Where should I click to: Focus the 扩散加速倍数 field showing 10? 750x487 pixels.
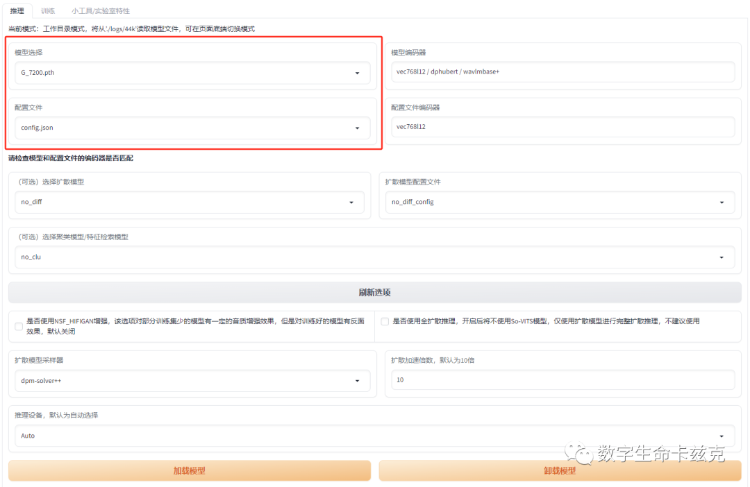tap(563, 379)
